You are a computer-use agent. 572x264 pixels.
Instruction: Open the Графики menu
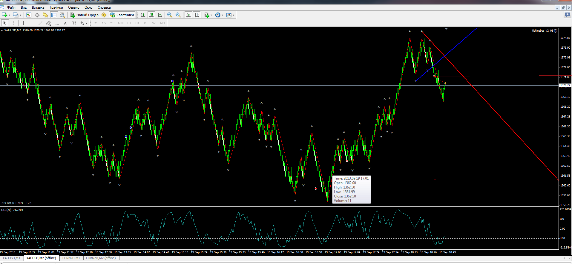56,7
